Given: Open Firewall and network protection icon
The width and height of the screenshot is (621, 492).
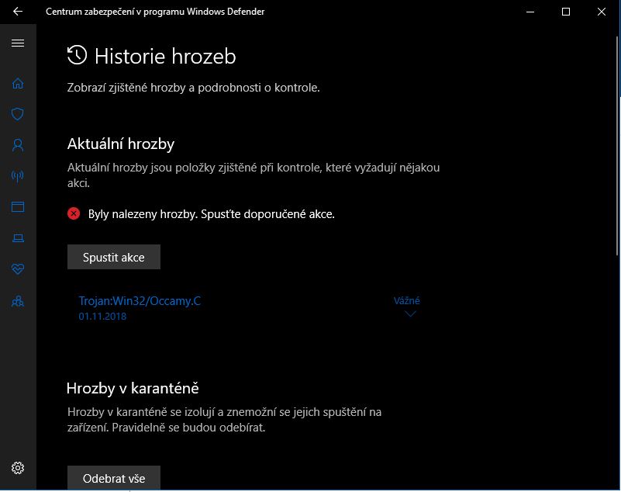Looking at the screenshot, I should tap(18, 176).
